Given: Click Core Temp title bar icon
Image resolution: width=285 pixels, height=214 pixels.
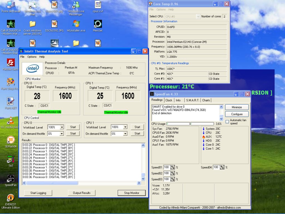Looking at the screenshot, I should click(x=151, y=4).
